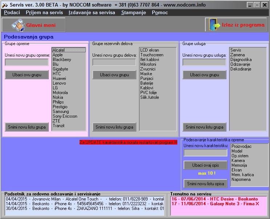270x219 pixels.
Task: Open the Prijem na servis menu
Action: click(x=44, y=13)
